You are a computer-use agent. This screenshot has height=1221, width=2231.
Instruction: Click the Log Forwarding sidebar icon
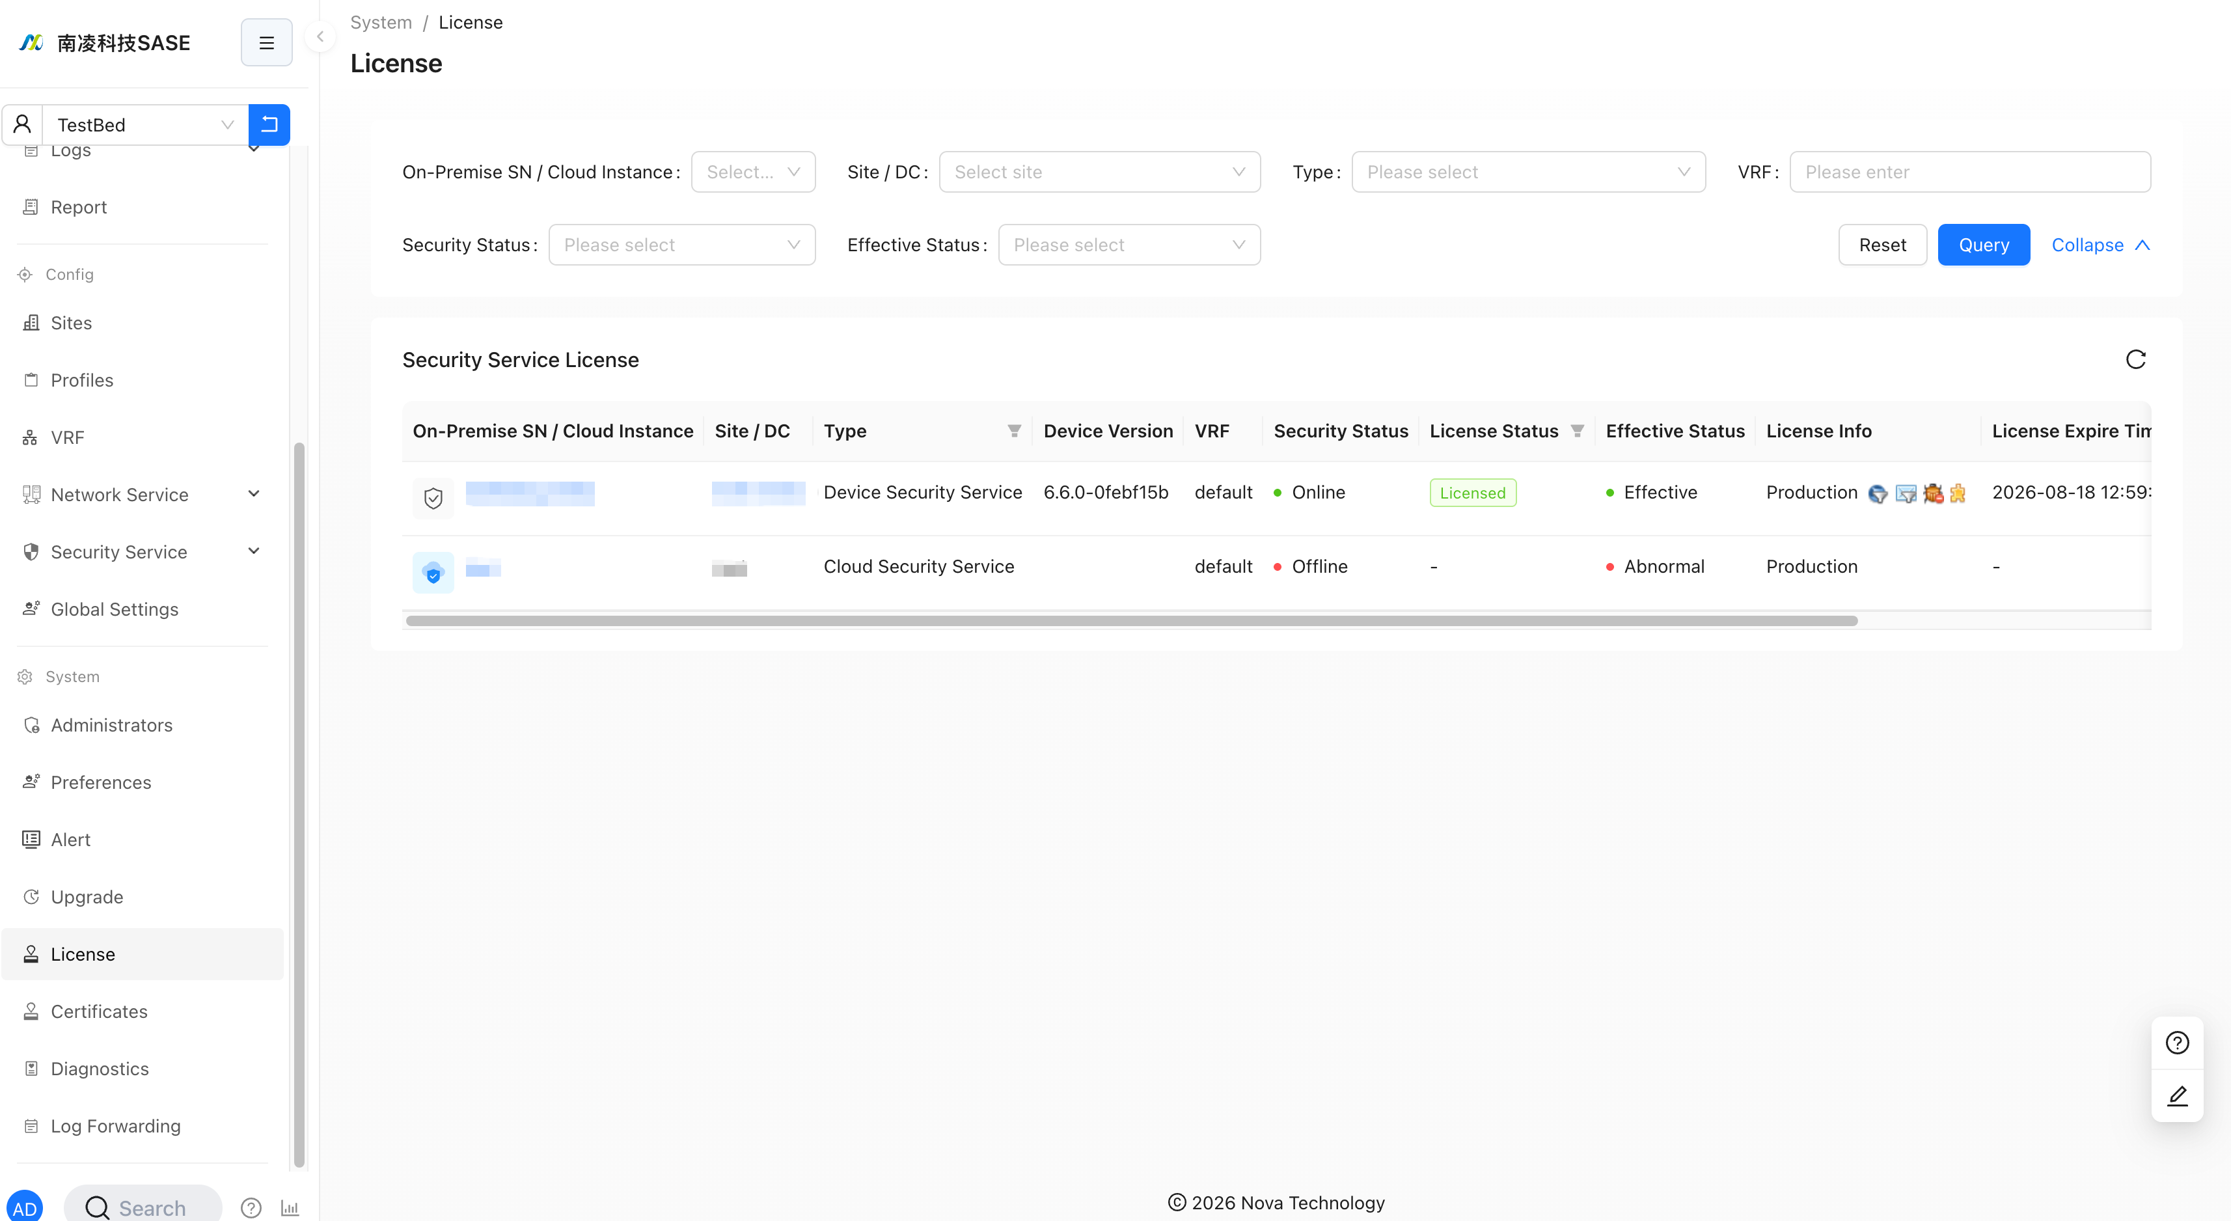pyautogui.click(x=31, y=1126)
